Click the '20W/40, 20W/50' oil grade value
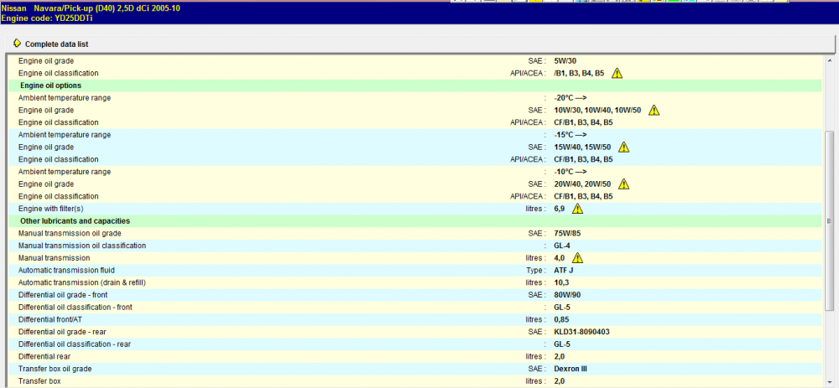 pos(583,184)
